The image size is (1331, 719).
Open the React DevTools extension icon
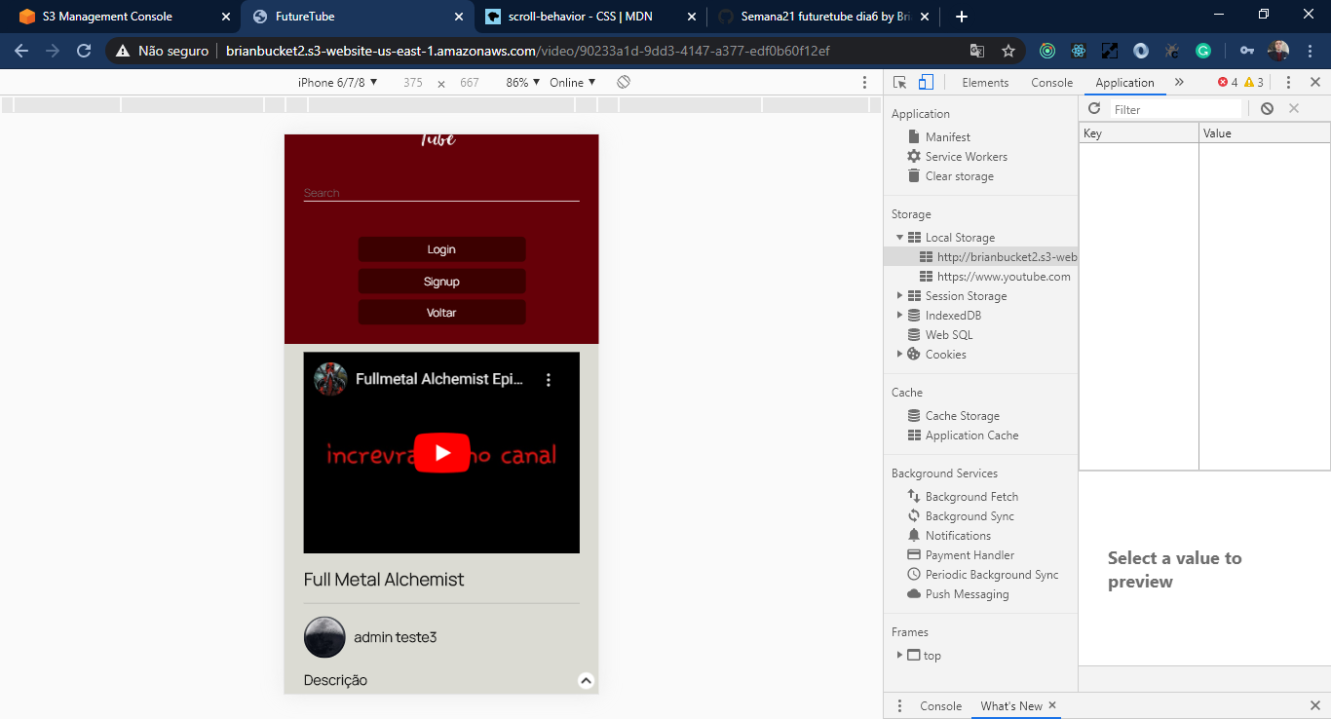pos(1079,51)
